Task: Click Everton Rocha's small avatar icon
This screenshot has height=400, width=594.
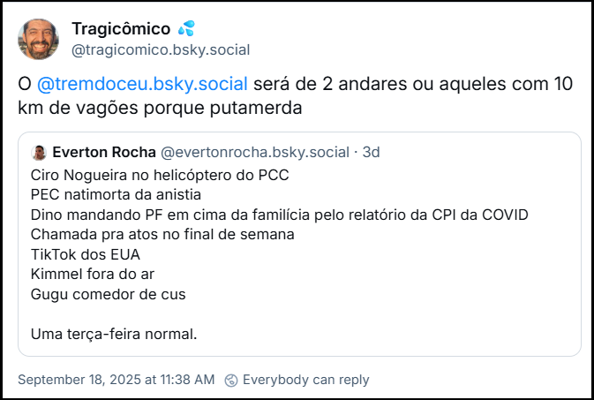Action: point(38,152)
